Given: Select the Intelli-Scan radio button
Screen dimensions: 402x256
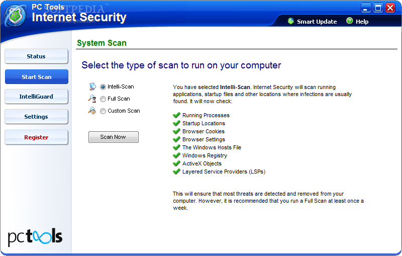Looking at the screenshot, I should (103, 87).
